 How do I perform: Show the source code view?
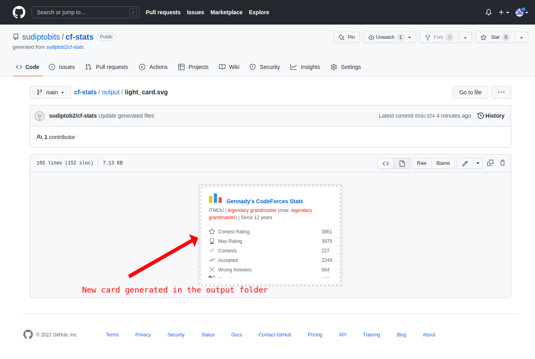point(386,163)
